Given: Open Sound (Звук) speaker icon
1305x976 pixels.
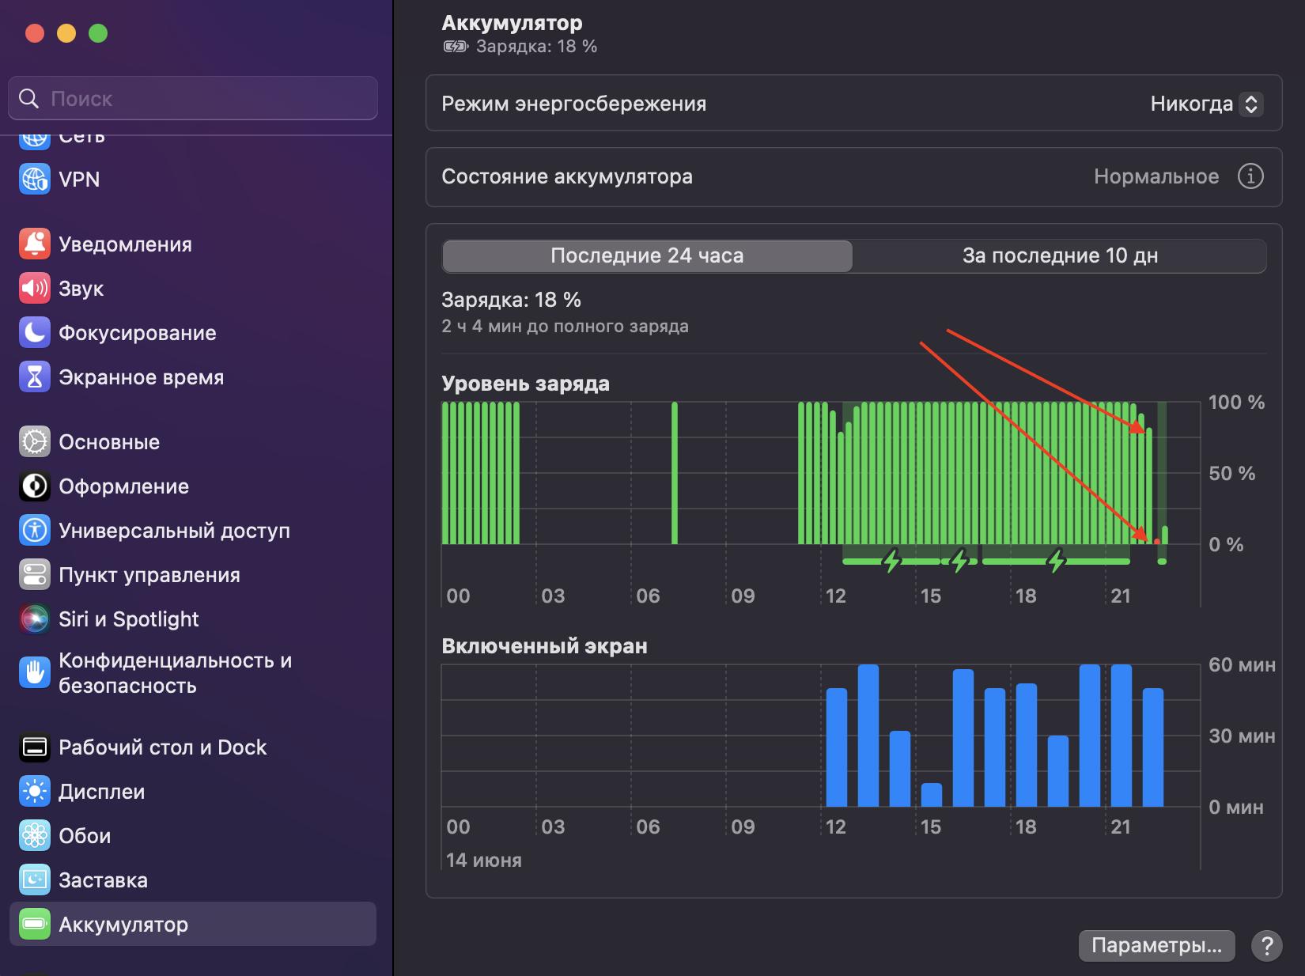Looking at the screenshot, I should pos(35,289).
